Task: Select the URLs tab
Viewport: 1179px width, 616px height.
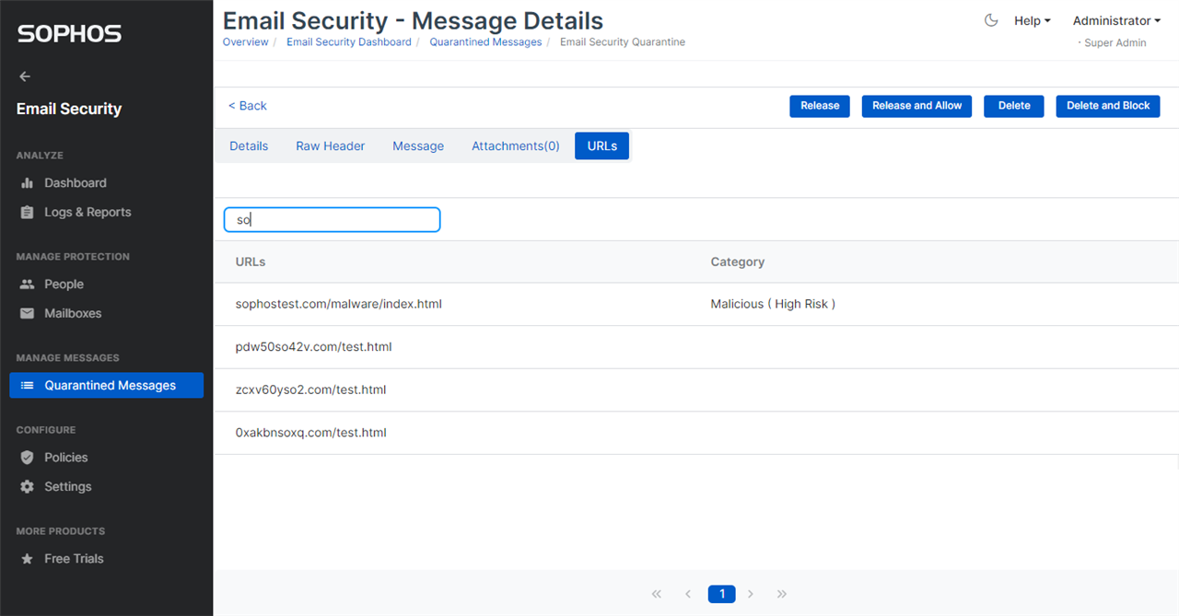Action: tap(602, 146)
